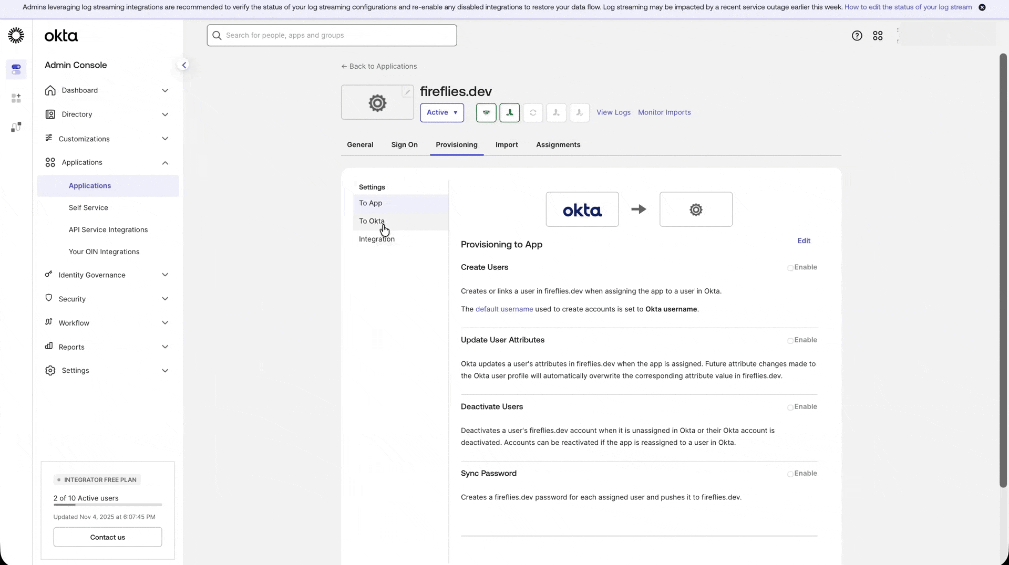This screenshot has height=565, width=1009.
Task: Switch to the Sign On tab
Action: point(404,145)
